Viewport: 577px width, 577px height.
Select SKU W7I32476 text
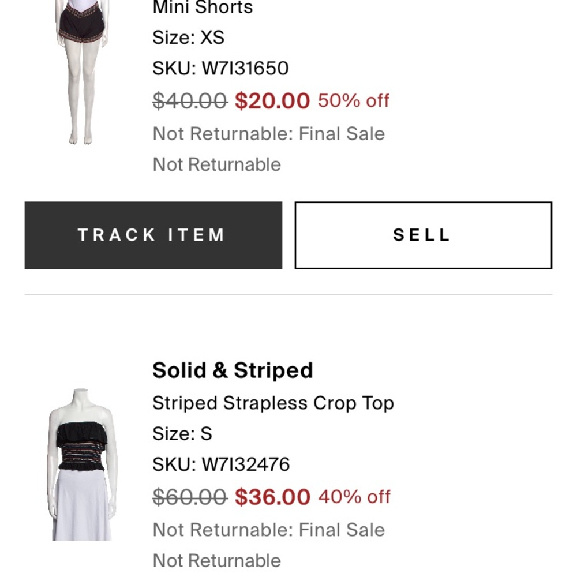click(221, 463)
